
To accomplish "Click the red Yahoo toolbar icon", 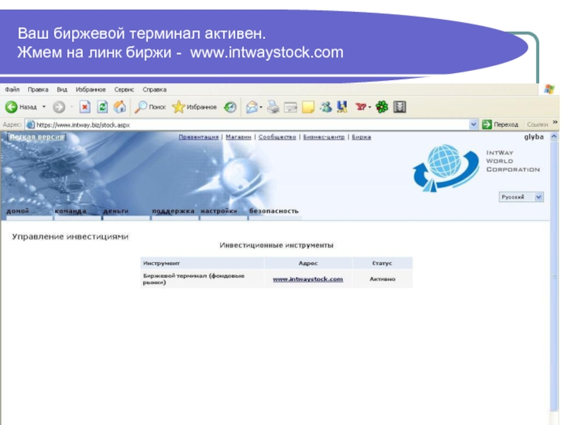I will (x=361, y=107).
